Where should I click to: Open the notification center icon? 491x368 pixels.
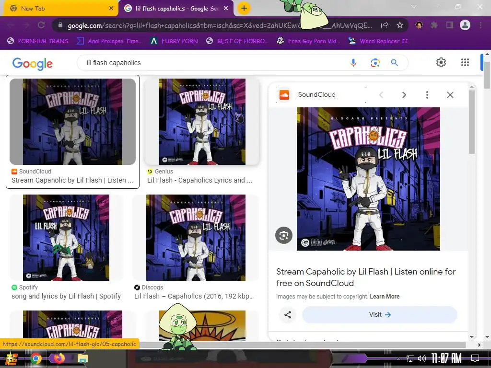[x=475, y=358]
